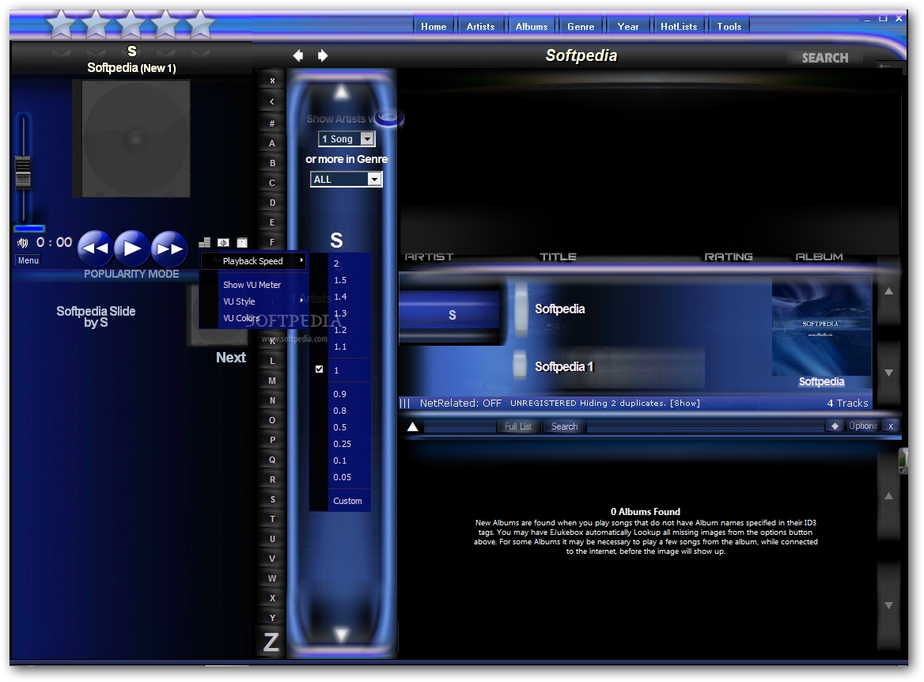Open the Home tab
The image size is (924, 682).
434,27
